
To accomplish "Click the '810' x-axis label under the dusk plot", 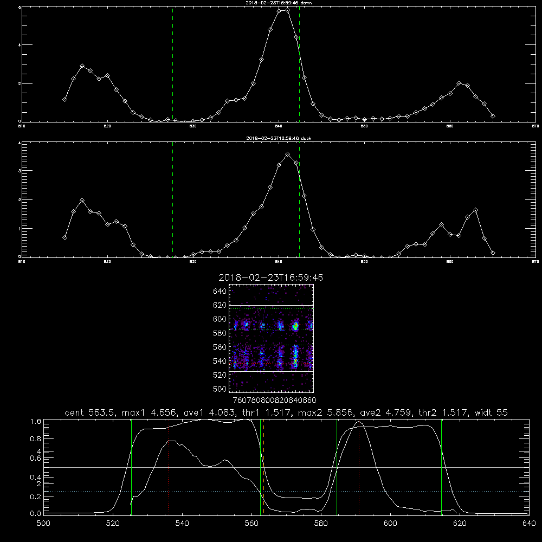I will pos(22,262).
